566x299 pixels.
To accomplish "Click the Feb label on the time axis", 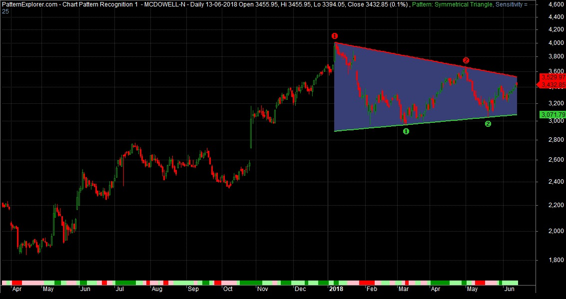I will pos(371,289).
